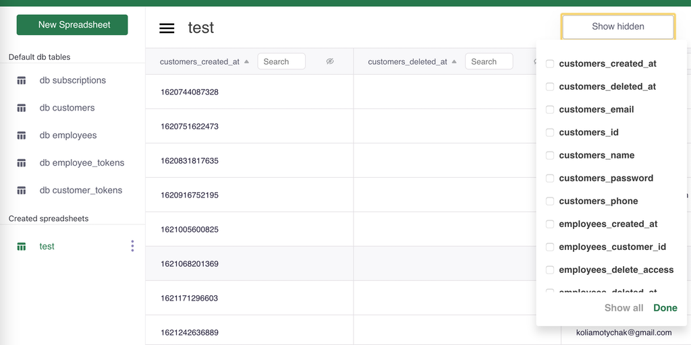This screenshot has width=691, height=345.
Task: Enable the employees_delete_access checkbox
Action: pyautogui.click(x=550, y=270)
